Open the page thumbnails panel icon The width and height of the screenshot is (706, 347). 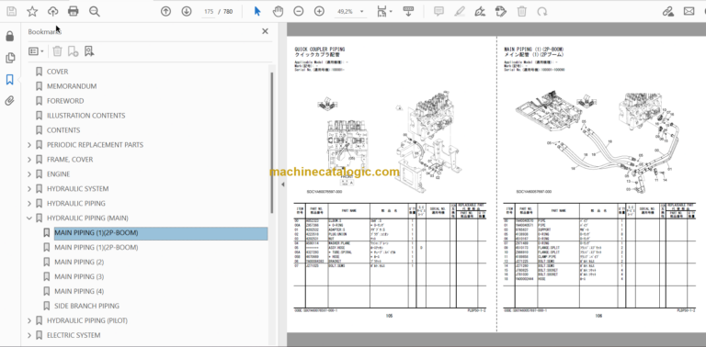tap(10, 58)
